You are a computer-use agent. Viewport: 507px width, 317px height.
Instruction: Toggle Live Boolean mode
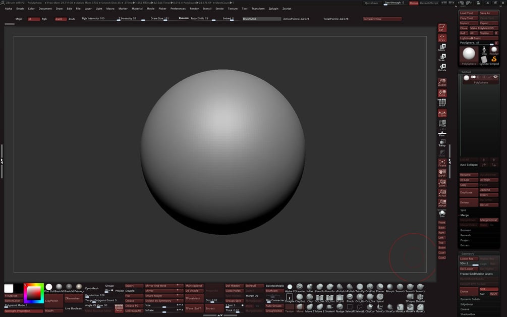tap(73, 308)
